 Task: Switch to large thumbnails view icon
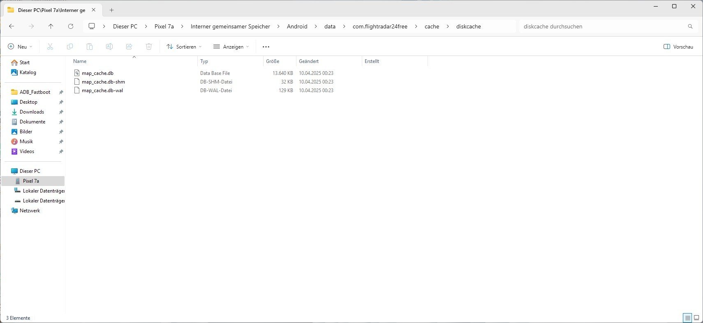click(x=696, y=318)
